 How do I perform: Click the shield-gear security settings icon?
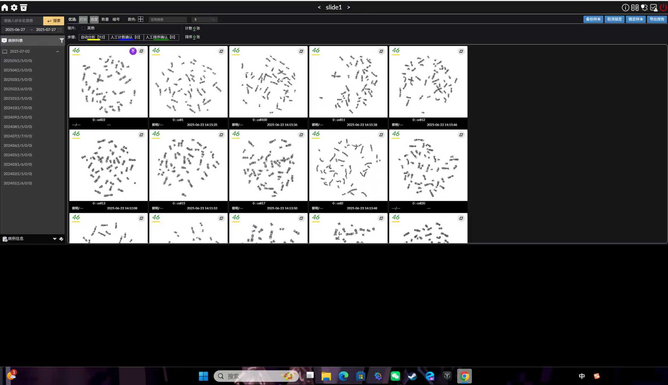(x=644, y=8)
